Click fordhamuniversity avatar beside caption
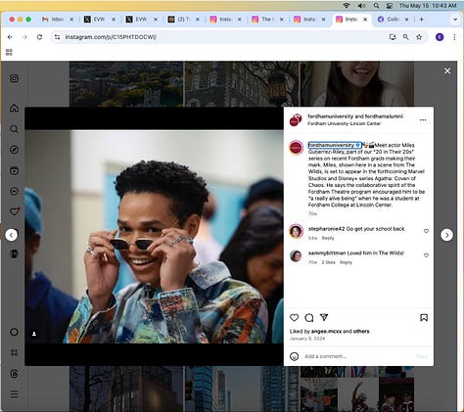This screenshot has width=464, height=412. coord(296,148)
